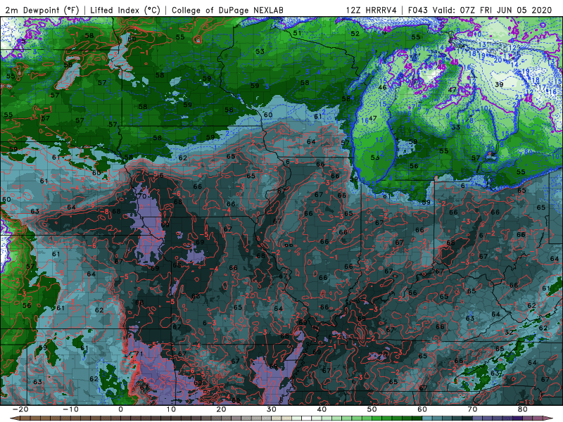The height and width of the screenshot is (422, 563).
Task: Click the "Valid: 07Z FRI JUN 05 2020" text
Action: coord(492,10)
